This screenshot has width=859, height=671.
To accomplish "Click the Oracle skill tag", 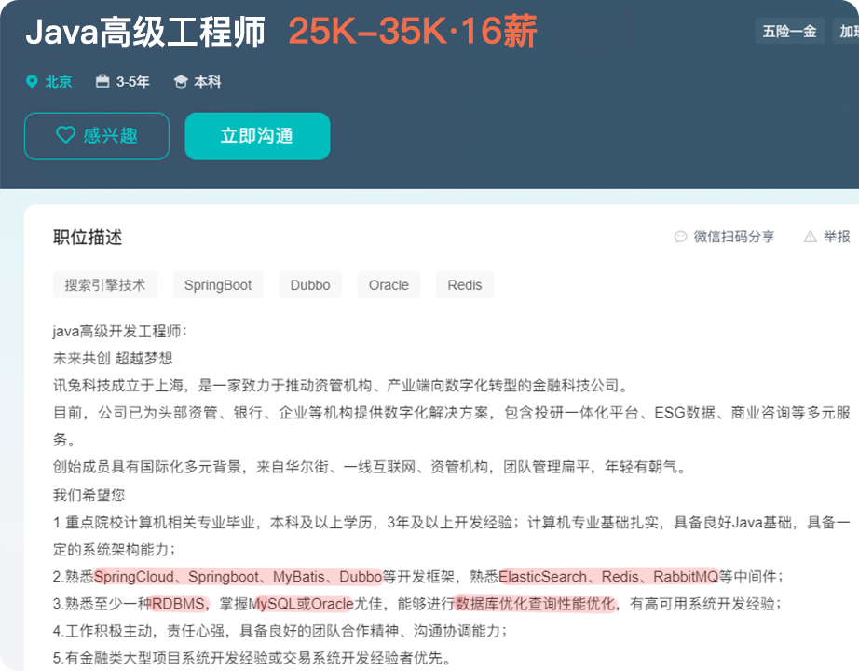I will click(389, 285).
